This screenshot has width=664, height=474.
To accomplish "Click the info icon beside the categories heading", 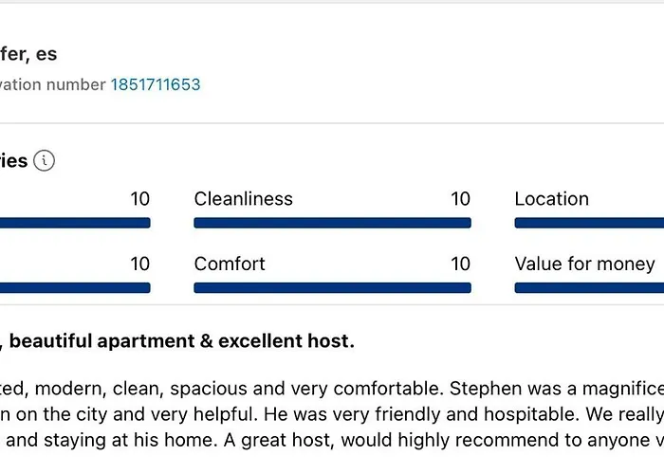I will (x=44, y=161).
